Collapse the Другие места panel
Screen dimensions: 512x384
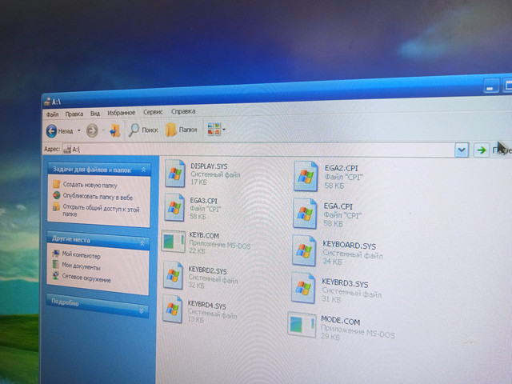142,243
